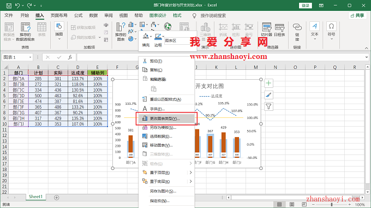Click the Redo arrow icon

pos(29,5)
